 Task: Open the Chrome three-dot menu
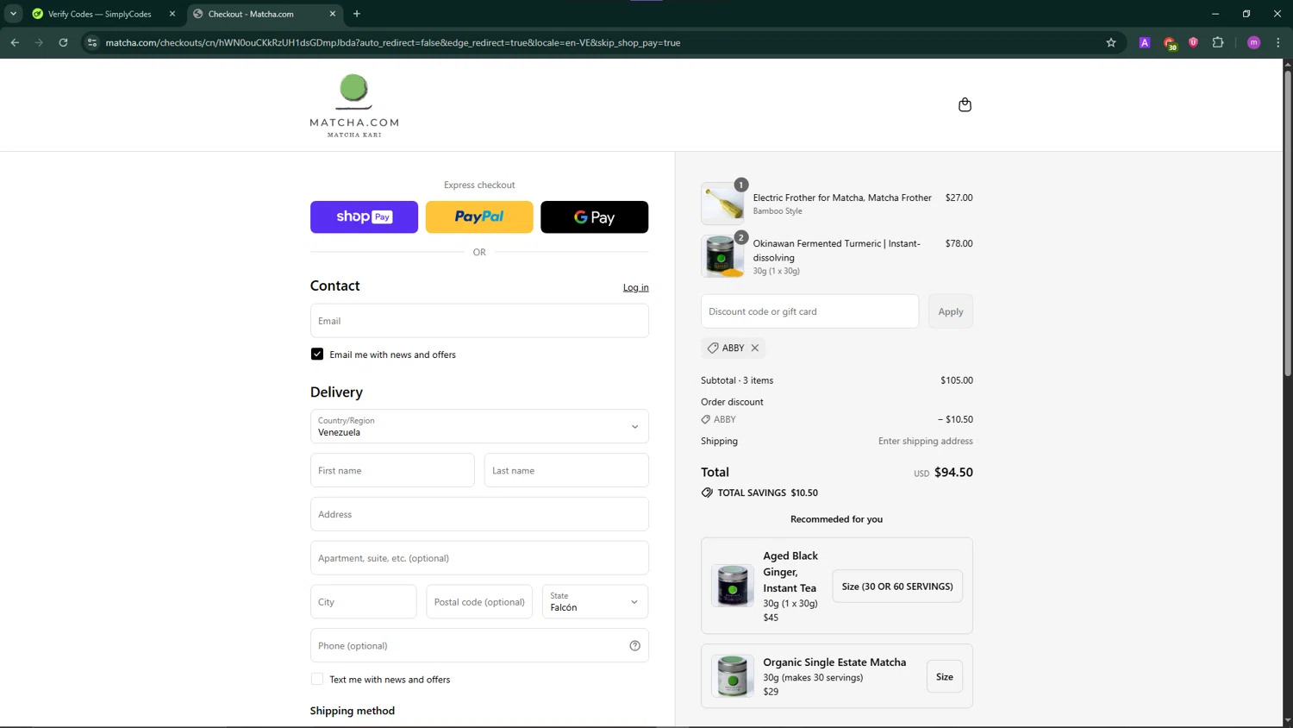click(x=1278, y=42)
